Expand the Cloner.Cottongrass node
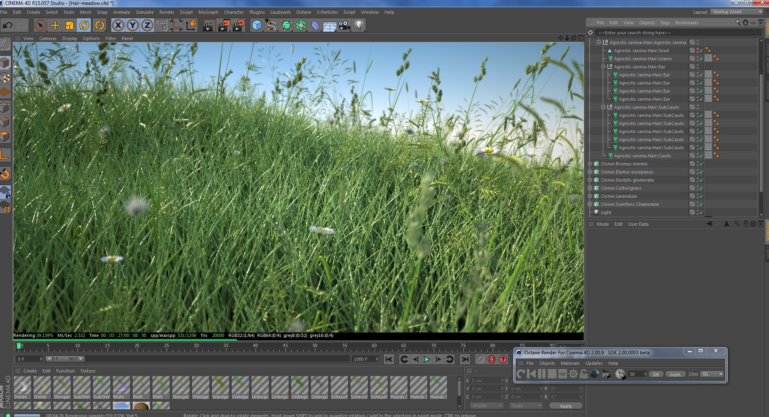Screen dimensions: 769x417 click(590, 188)
